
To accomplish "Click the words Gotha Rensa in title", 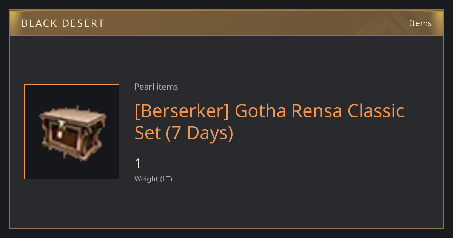I will point(288,111).
